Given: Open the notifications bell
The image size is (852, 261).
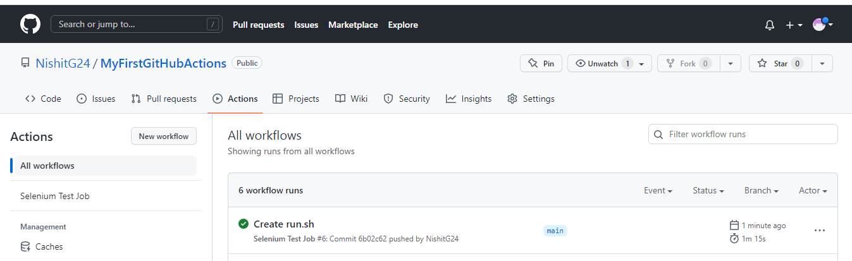Looking at the screenshot, I should click(x=770, y=25).
